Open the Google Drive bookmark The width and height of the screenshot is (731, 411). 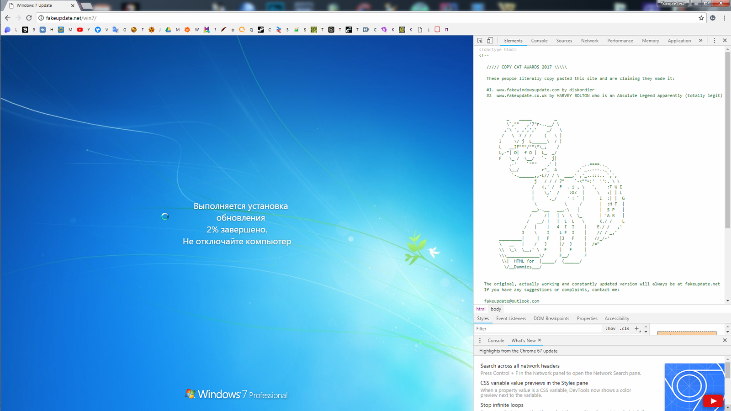168,30
